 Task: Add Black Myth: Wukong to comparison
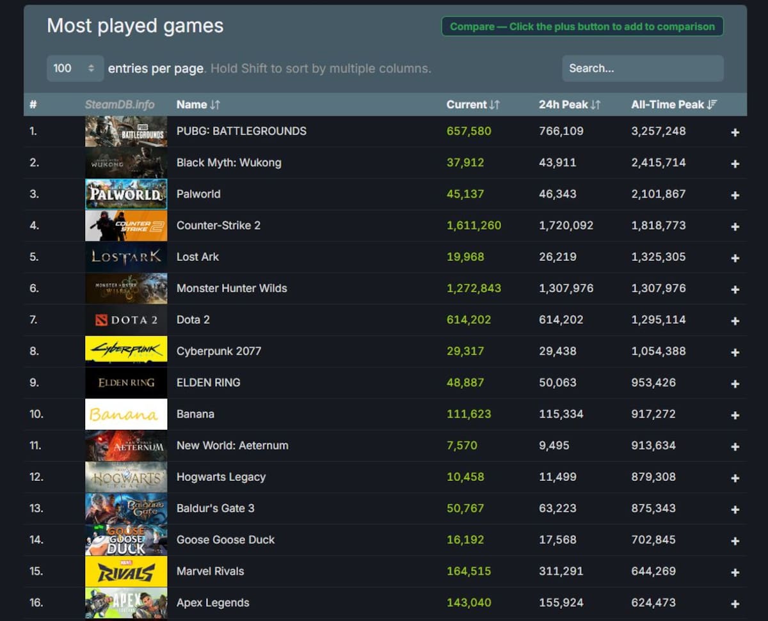tap(735, 164)
